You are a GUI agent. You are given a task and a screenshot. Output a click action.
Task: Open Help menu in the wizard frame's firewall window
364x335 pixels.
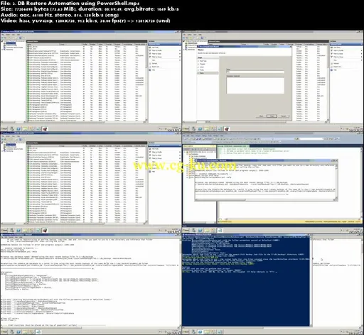tap(200, 35)
